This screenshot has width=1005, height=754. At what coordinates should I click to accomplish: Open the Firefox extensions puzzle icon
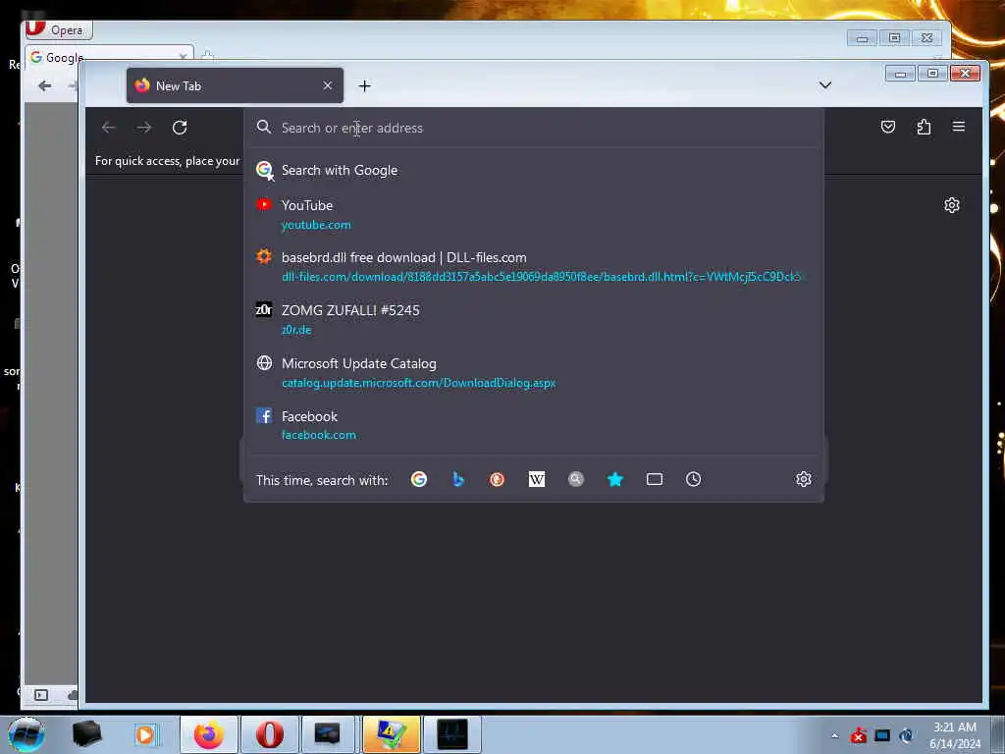click(x=924, y=127)
